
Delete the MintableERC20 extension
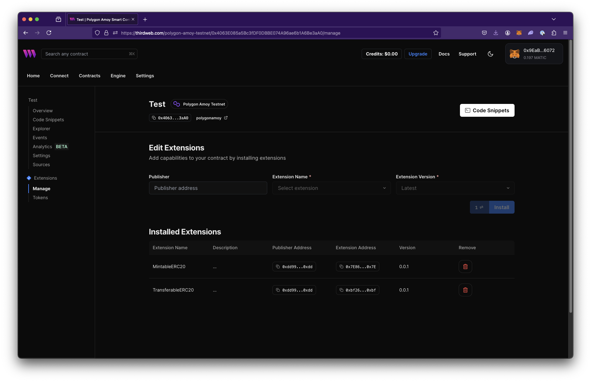click(465, 267)
